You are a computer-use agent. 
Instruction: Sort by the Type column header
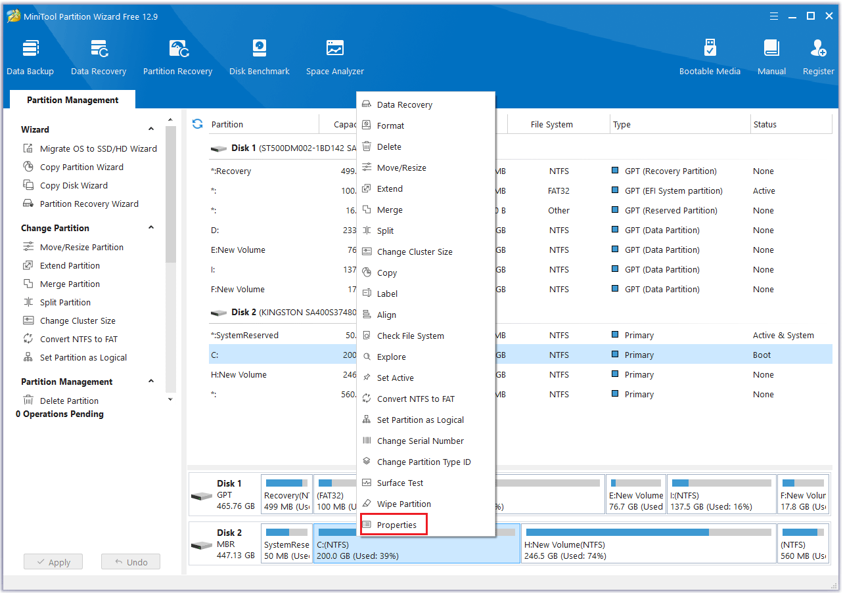pos(680,124)
